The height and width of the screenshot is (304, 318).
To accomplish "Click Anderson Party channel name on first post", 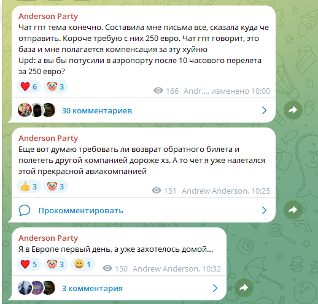I will 48,16.
